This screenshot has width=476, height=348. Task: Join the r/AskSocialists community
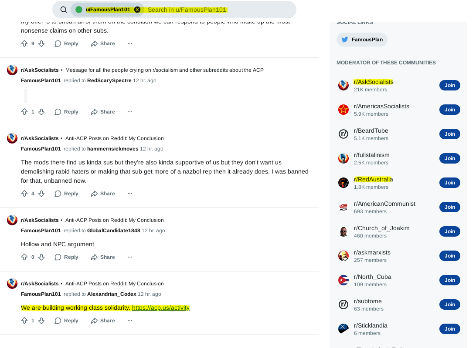(x=449, y=85)
